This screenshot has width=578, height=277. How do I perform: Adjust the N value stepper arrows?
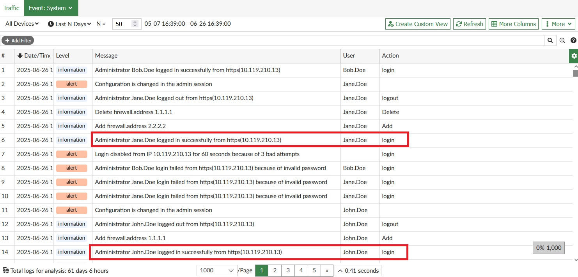click(135, 24)
